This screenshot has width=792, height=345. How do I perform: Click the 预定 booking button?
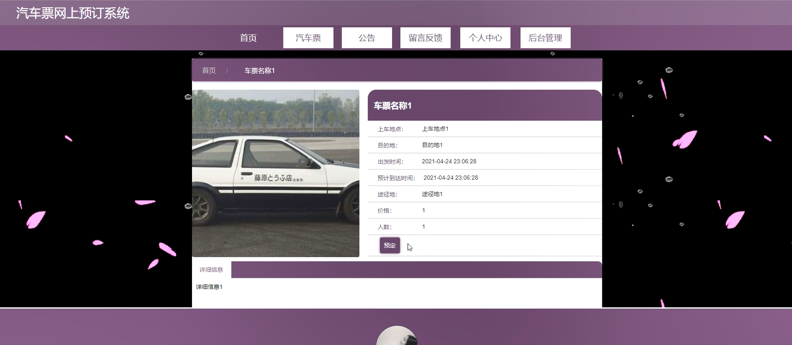click(390, 245)
